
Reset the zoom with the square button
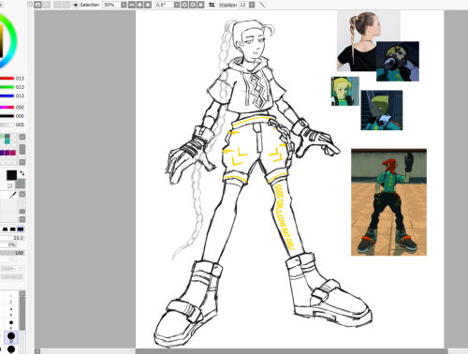click(x=148, y=5)
